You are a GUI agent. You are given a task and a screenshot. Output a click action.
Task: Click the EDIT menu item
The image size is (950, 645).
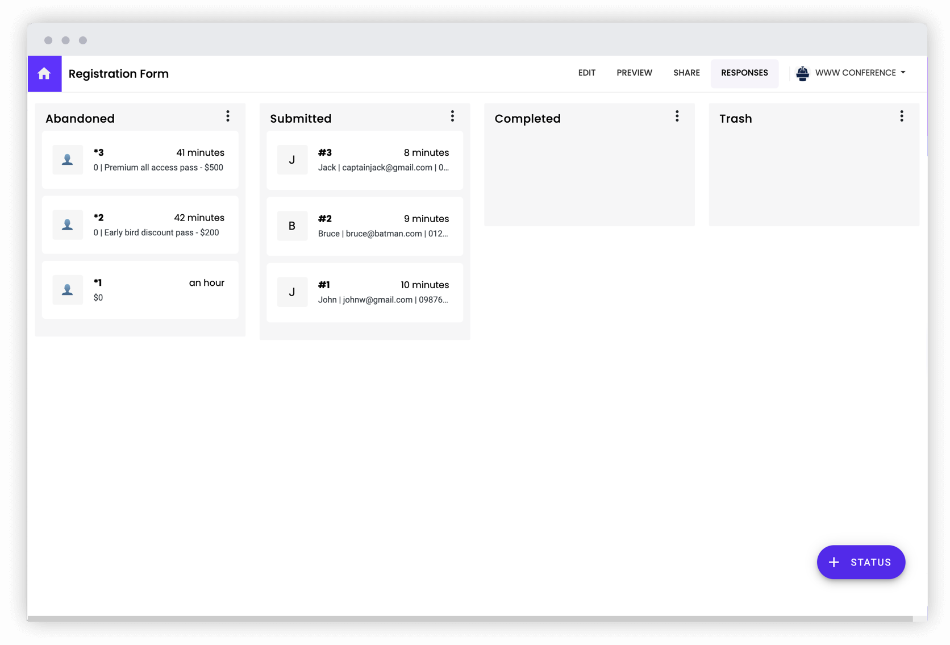(x=587, y=73)
